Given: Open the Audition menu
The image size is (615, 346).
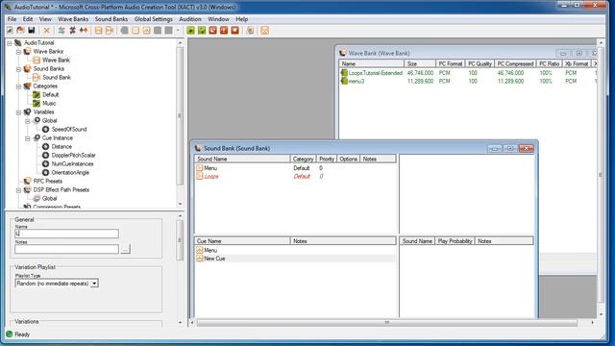Looking at the screenshot, I should click(190, 19).
